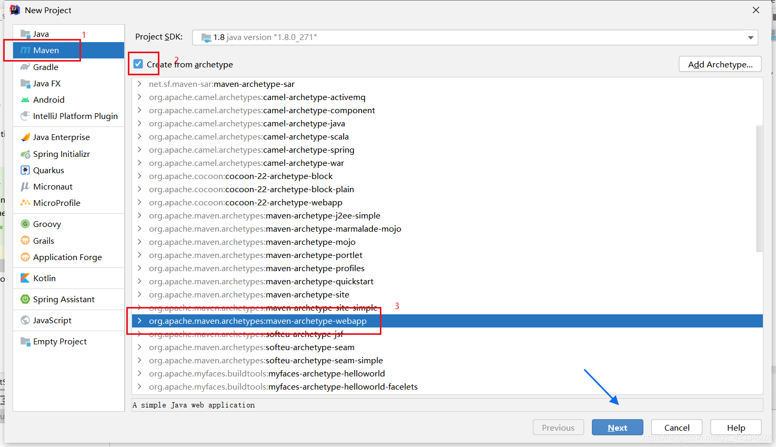The image size is (776, 447).
Task: Select maven-archetype-marmalade-mojo row text
Action: point(275,229)
